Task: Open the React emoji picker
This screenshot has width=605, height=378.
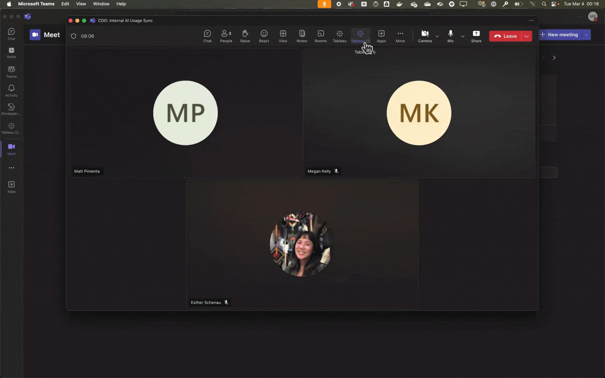Action: (264, 36)
